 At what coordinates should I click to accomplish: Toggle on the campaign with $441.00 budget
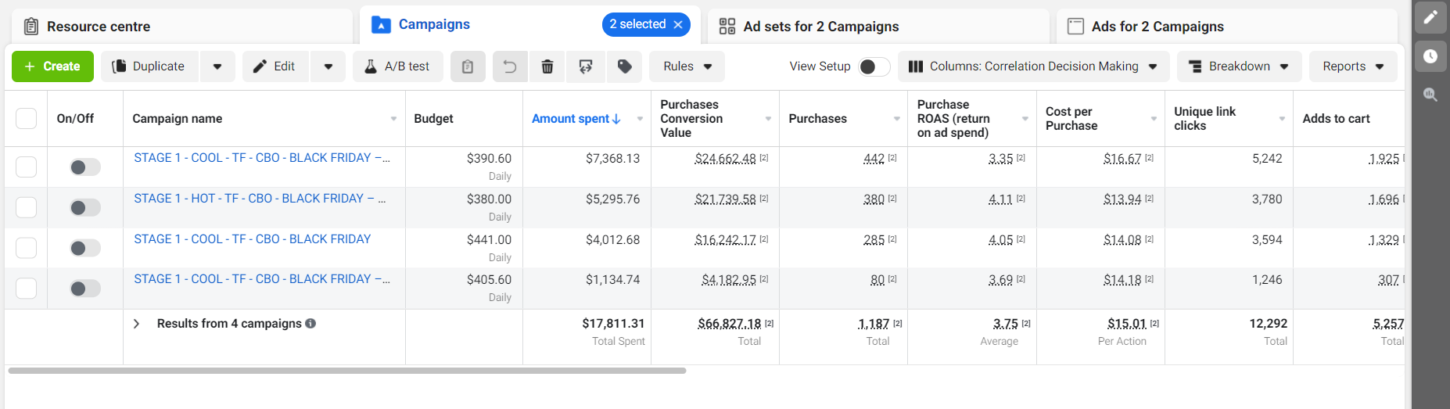tap(85, 248)
